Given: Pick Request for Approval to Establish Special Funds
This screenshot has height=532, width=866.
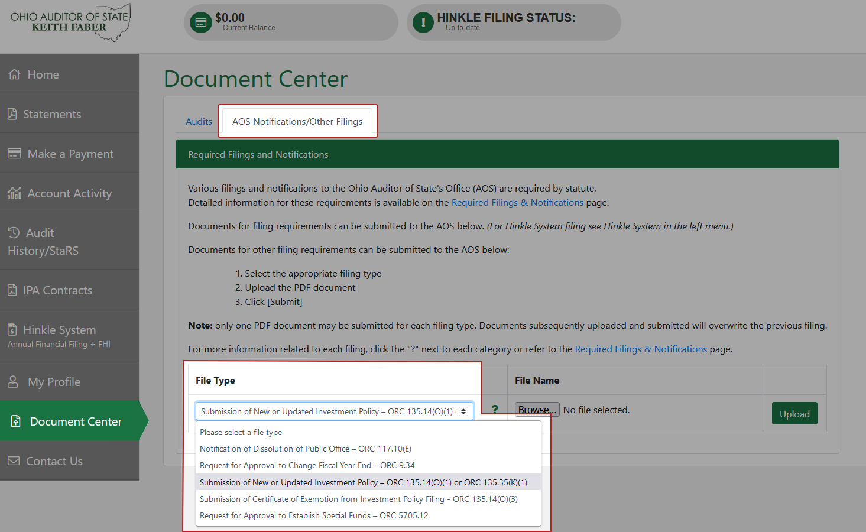Looking at the screenshot, I should [x=314, y=516].
